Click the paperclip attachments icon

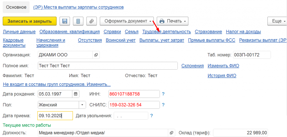92,21
